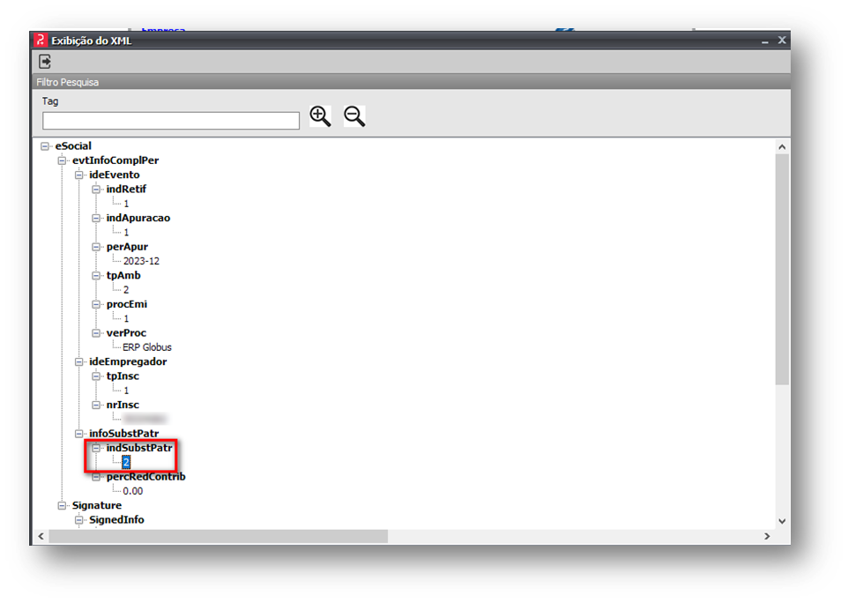This screenshot has height=603, width=848.
Task: Select the ideEmpregador tree label
Action: pos(128,361)
